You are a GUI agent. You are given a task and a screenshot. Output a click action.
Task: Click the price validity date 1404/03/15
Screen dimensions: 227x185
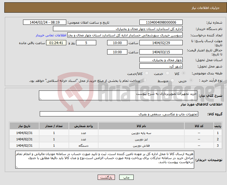click(x=161, y=52)
